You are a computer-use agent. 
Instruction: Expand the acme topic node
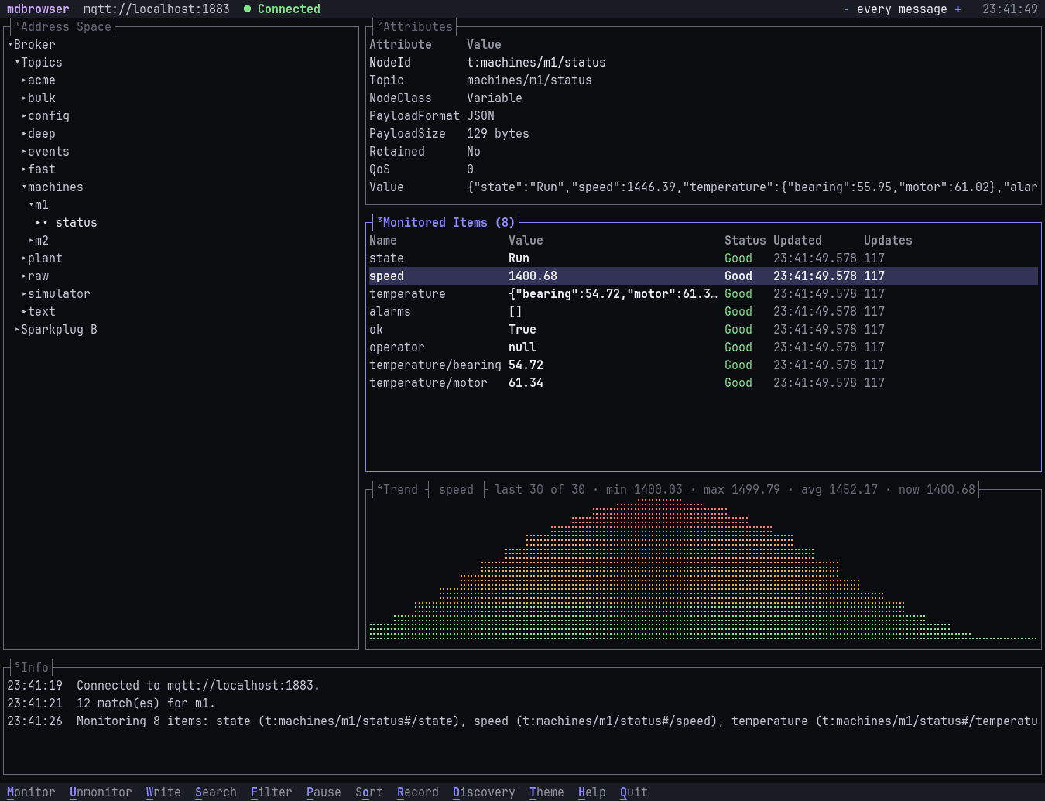coord(24,80)
